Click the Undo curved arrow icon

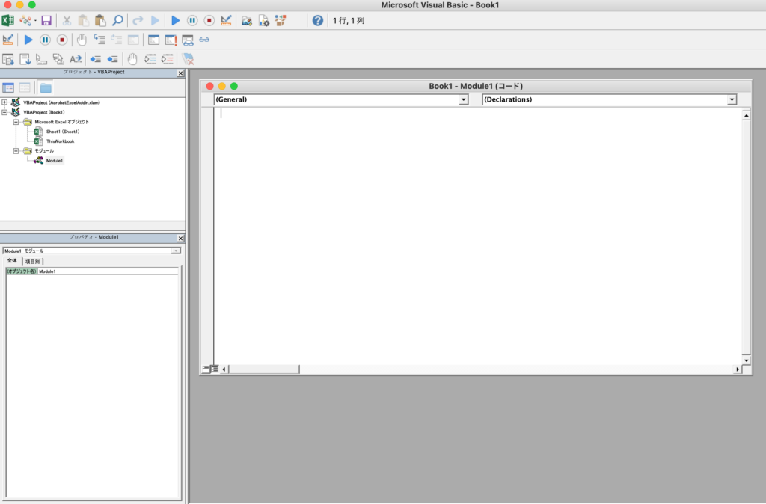138,20
